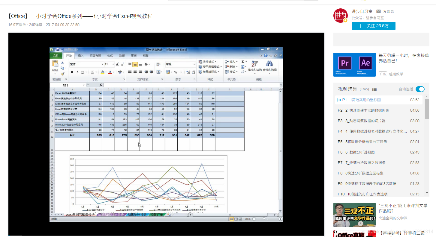The image size is (436, 237).
Task: Click the 发消息 envelope icon
Action: tap(378, 11)
